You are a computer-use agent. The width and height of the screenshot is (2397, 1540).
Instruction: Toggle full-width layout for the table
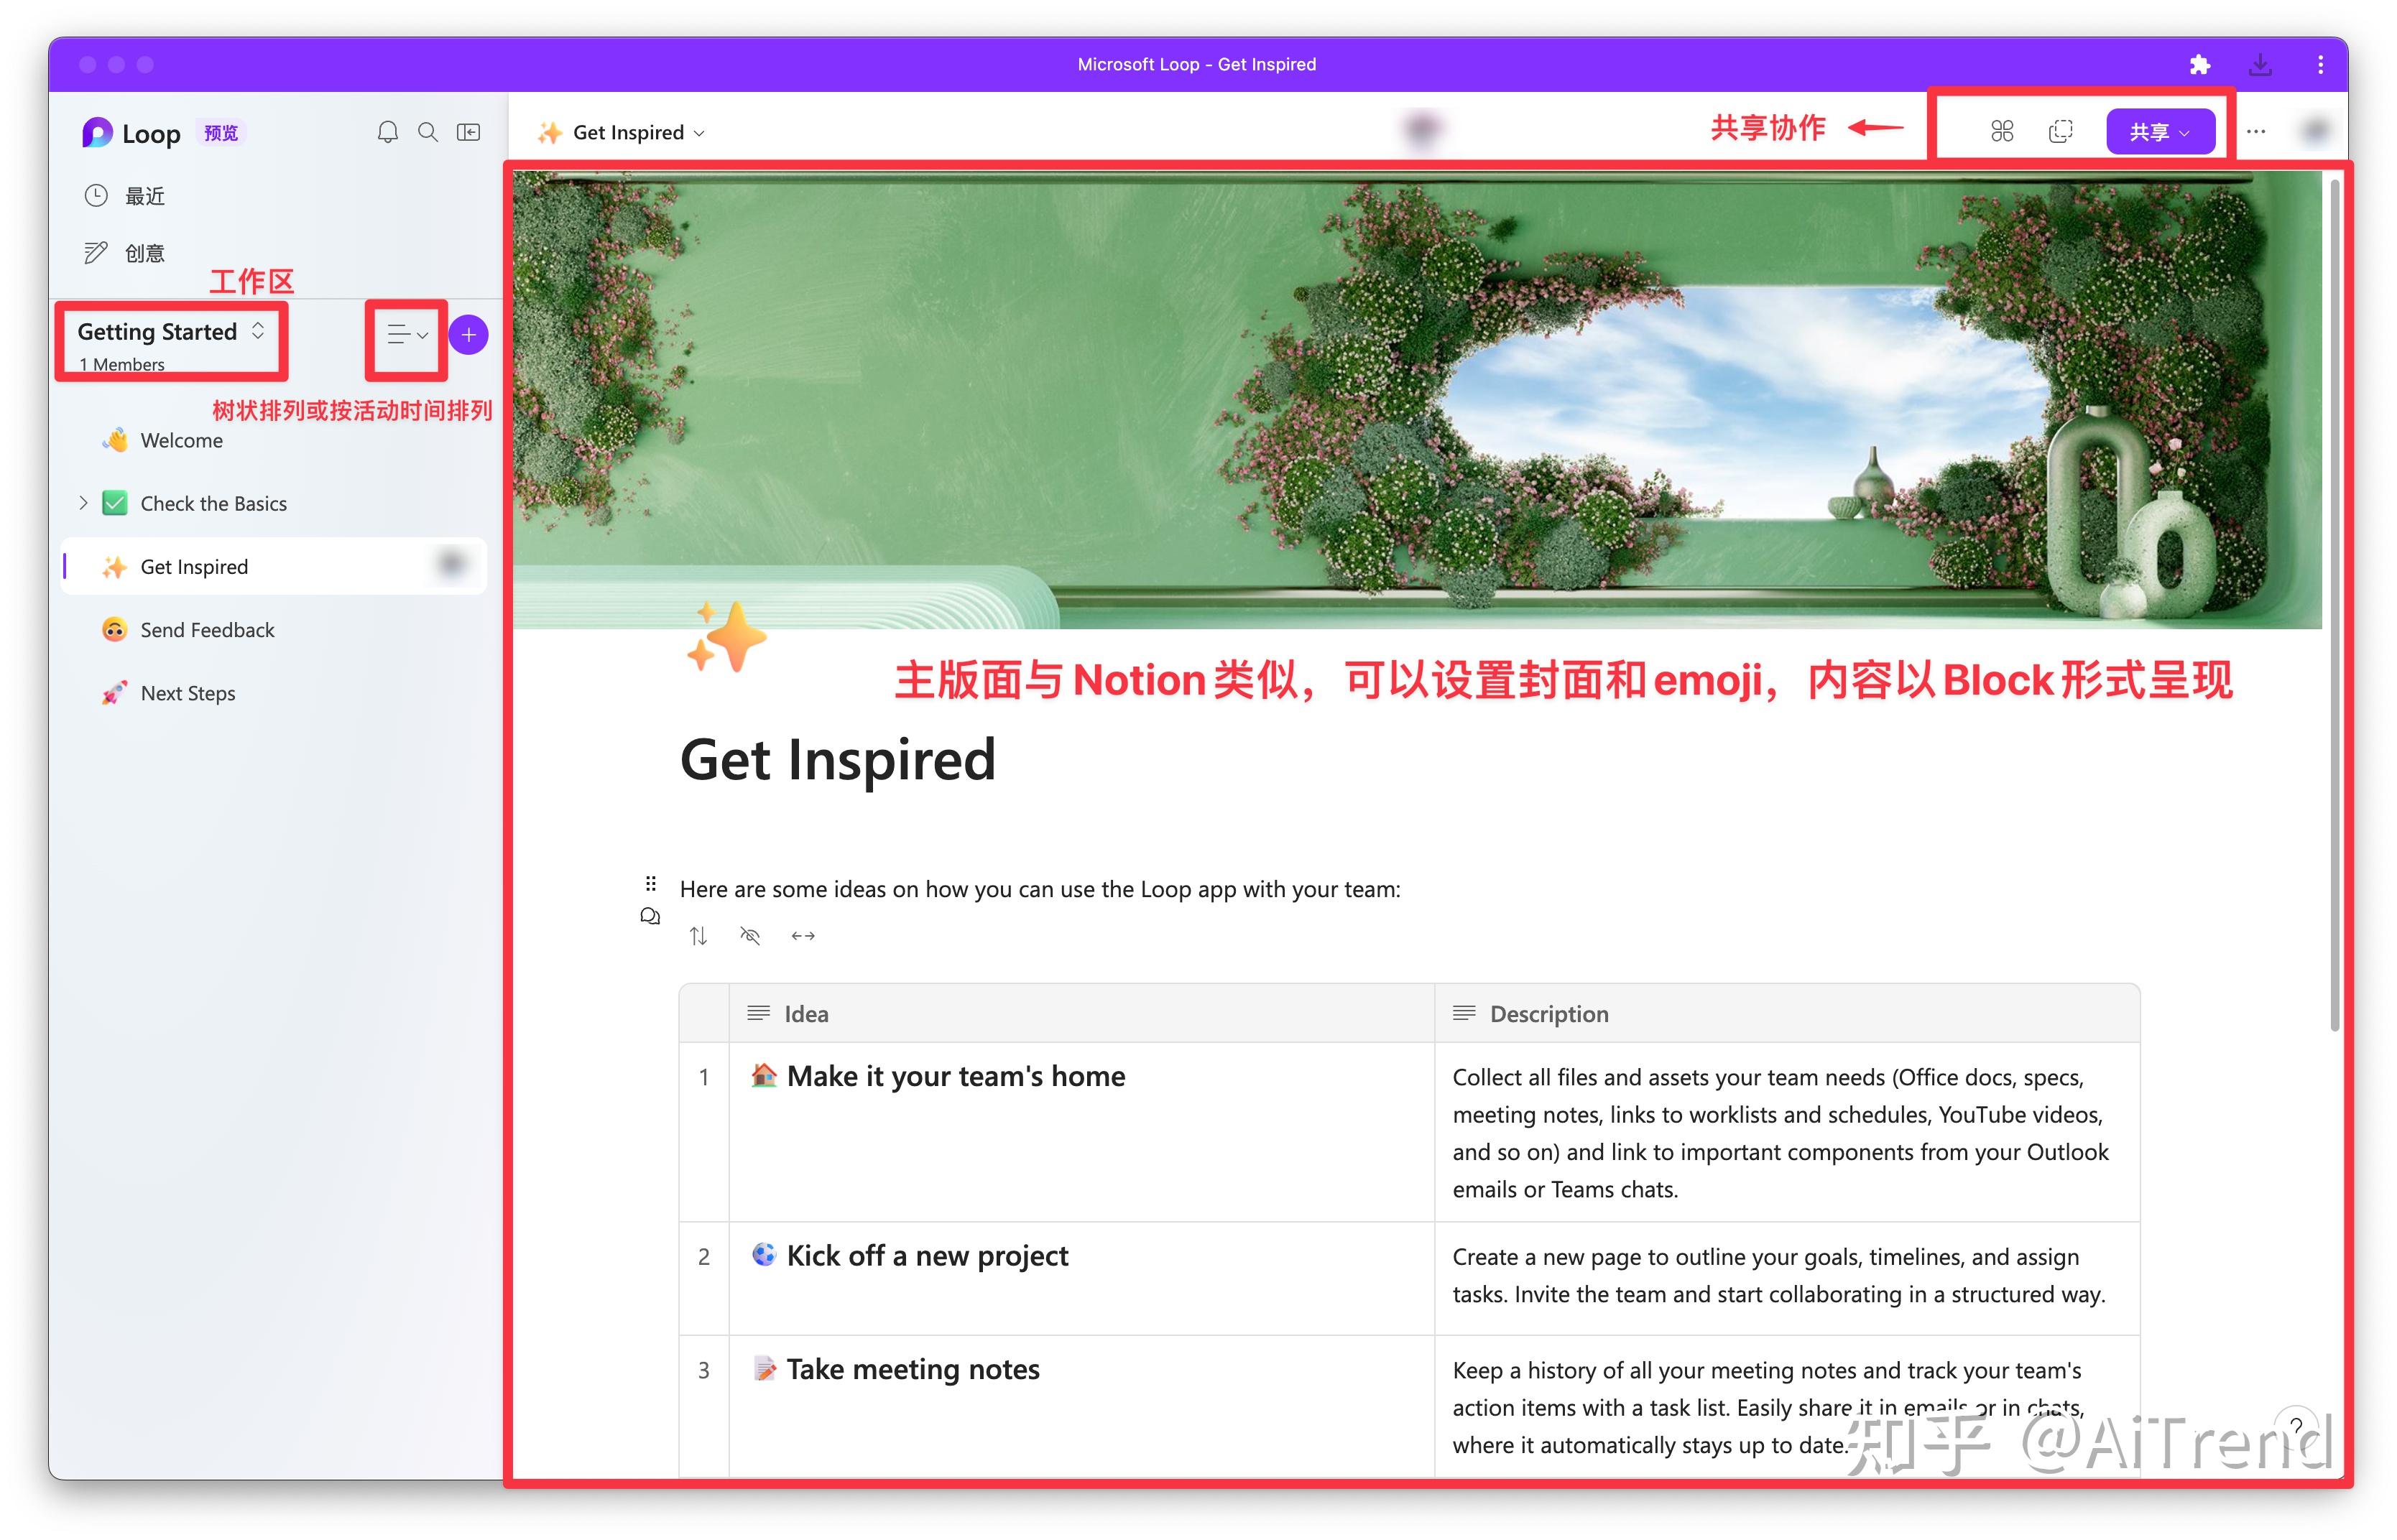click(x=803, y=936)
